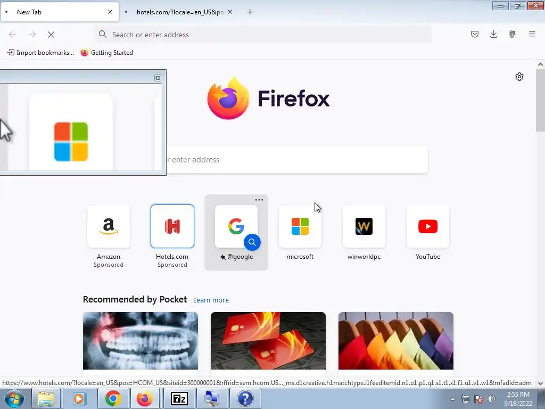Launch Windows Media Player from taskbar
The image size is (545, 409).
pyautogui.click(x=79, y=398)
